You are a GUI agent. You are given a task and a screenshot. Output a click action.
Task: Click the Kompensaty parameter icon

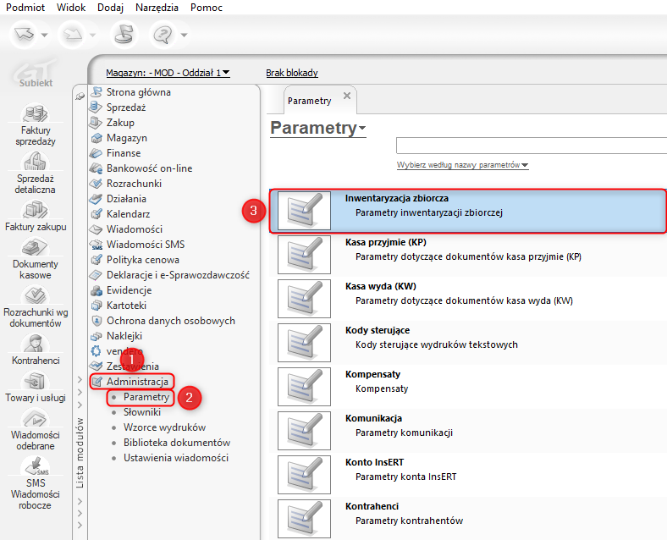click(304, 387)
